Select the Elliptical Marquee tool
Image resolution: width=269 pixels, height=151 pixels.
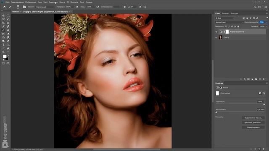pos(8,16)
